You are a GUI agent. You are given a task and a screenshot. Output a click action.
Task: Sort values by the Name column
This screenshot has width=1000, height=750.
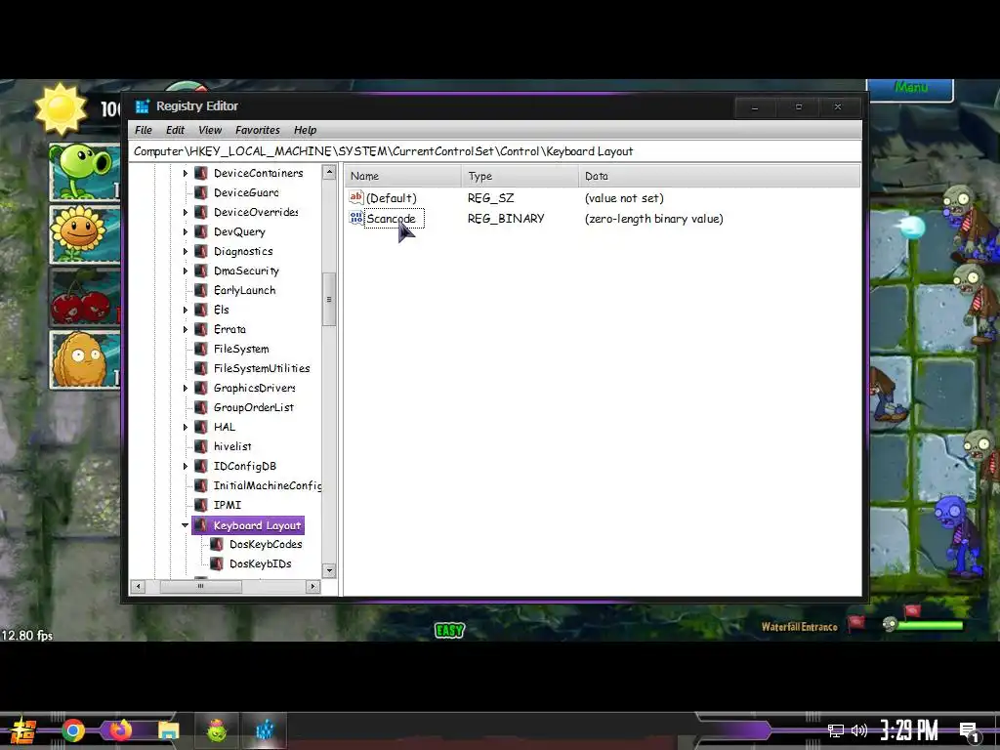pos(403,176)
